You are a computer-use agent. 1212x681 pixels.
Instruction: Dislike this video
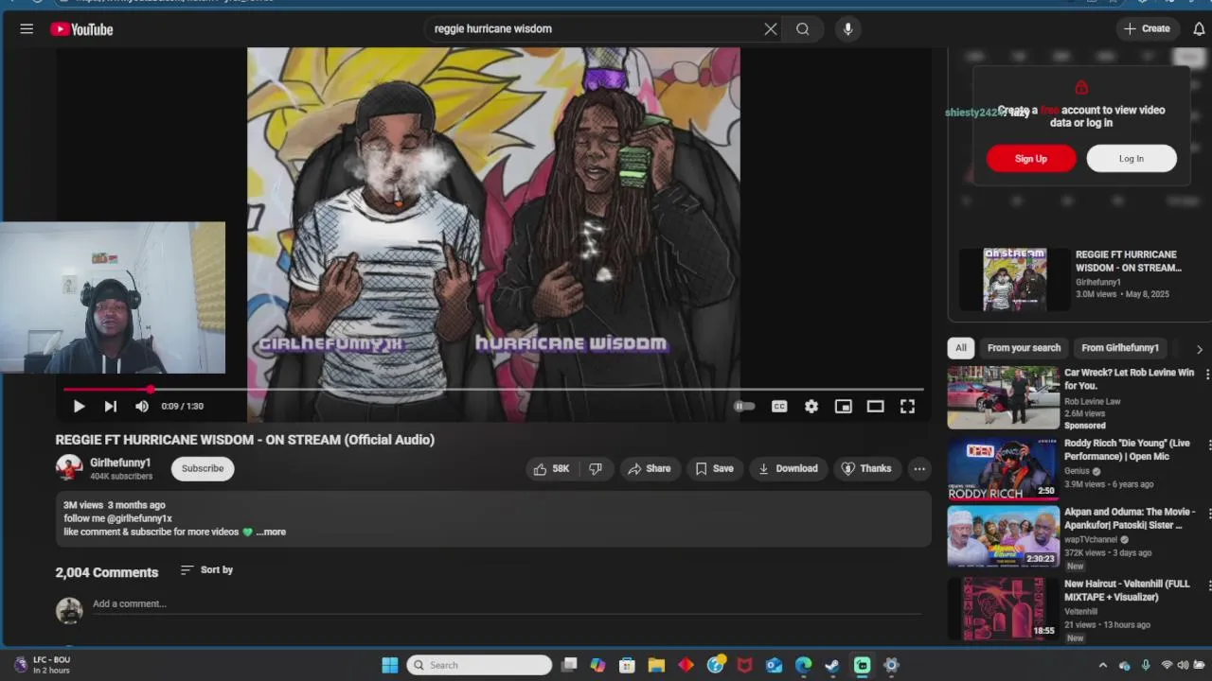pos(596,468)
